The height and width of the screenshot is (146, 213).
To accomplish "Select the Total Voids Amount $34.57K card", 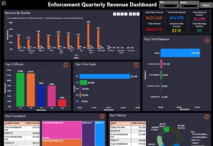I will 176,16.
